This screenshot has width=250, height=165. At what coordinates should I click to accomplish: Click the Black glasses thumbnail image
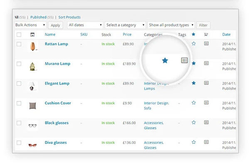(x=32, y=126)
